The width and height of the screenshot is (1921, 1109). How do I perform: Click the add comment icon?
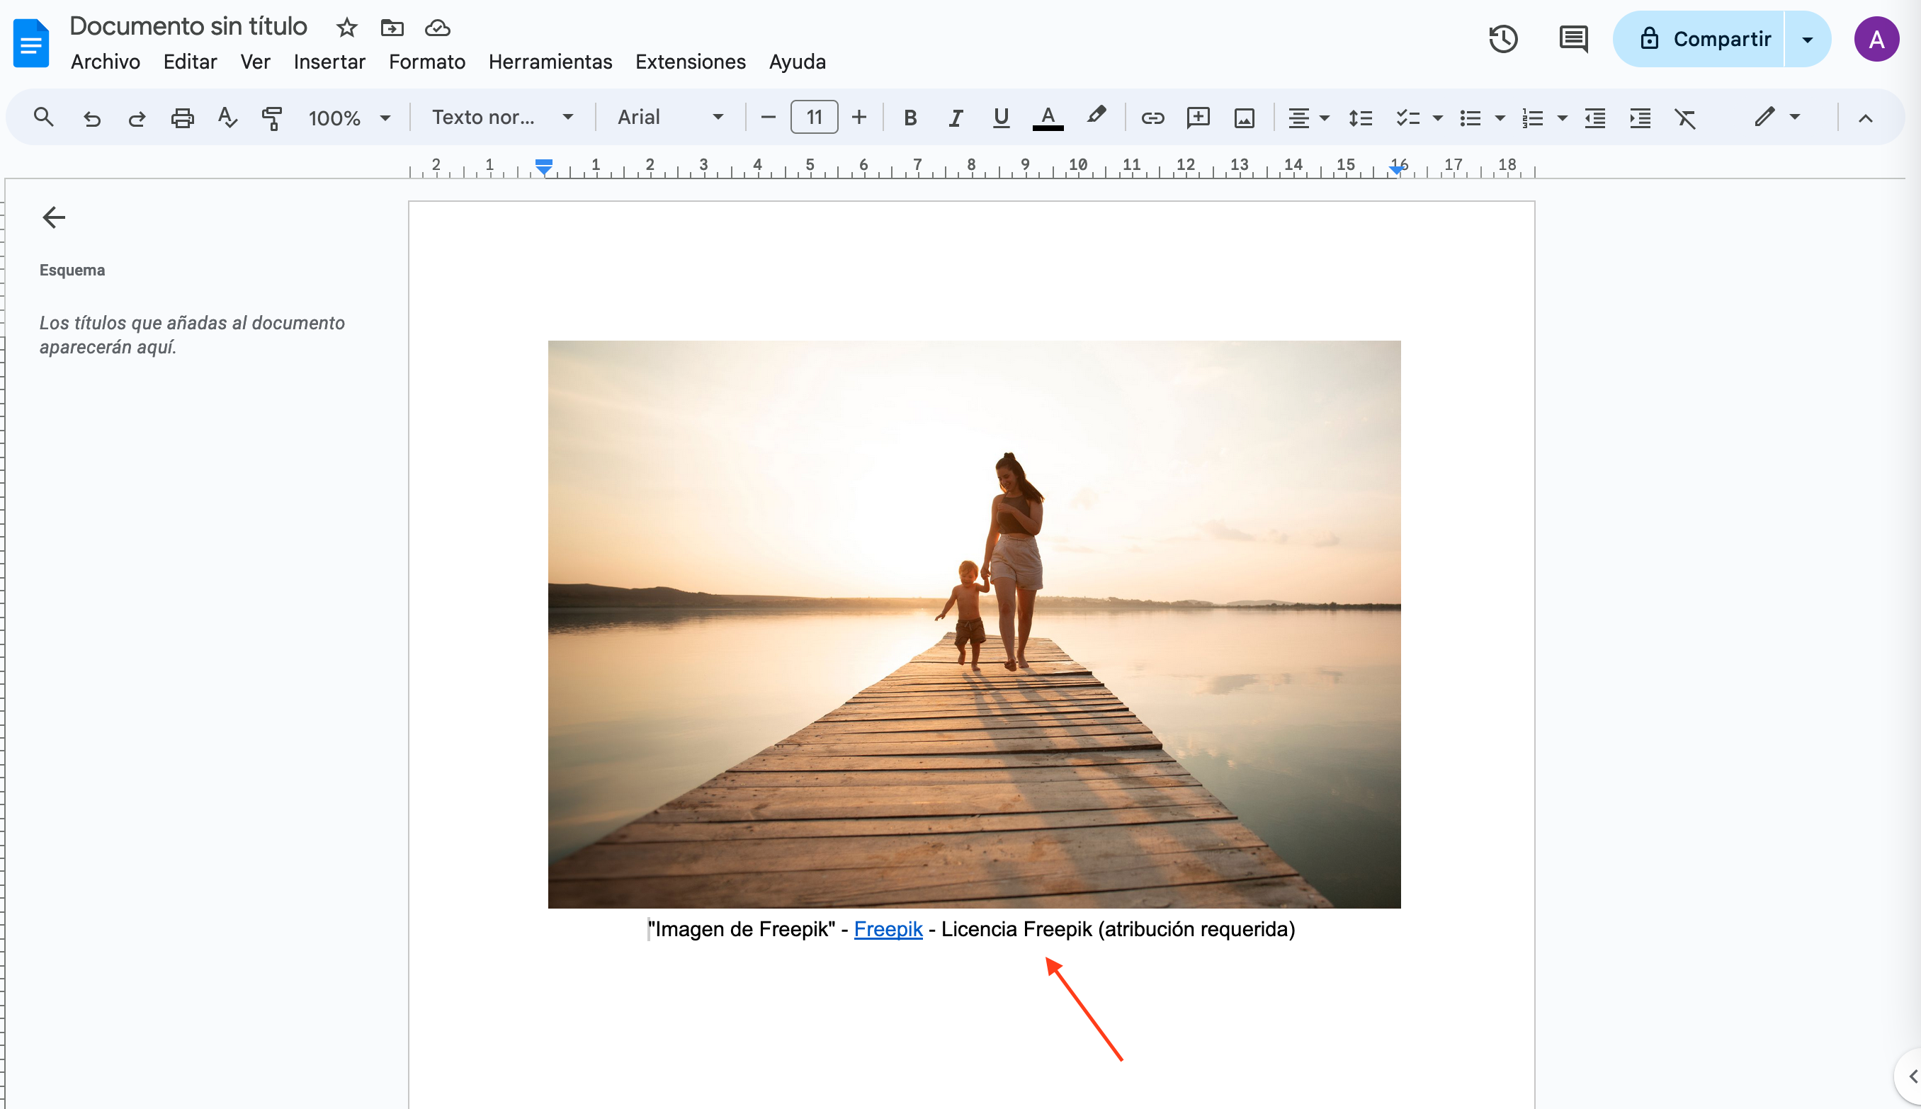[x=1198, y=118]
